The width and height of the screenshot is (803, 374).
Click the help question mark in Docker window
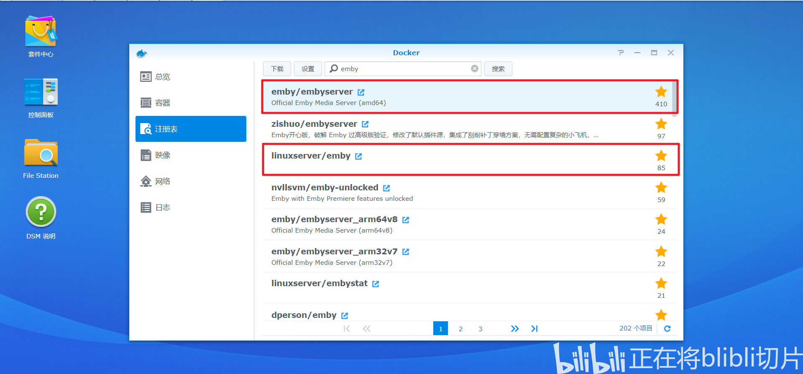coord(621,53)
